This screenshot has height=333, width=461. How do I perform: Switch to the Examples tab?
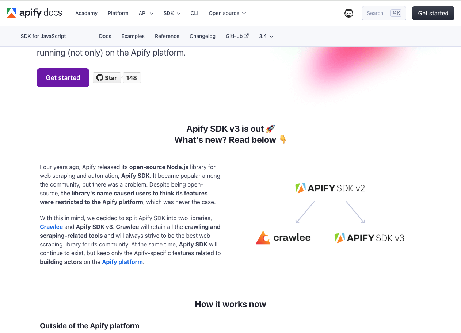point(133,36)
